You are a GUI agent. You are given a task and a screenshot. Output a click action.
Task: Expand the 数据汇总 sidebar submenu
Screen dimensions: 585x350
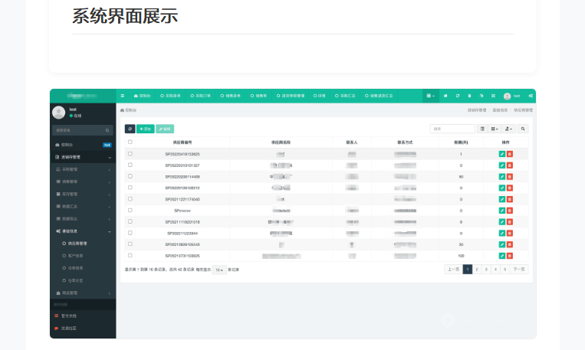tap(83, 207)
